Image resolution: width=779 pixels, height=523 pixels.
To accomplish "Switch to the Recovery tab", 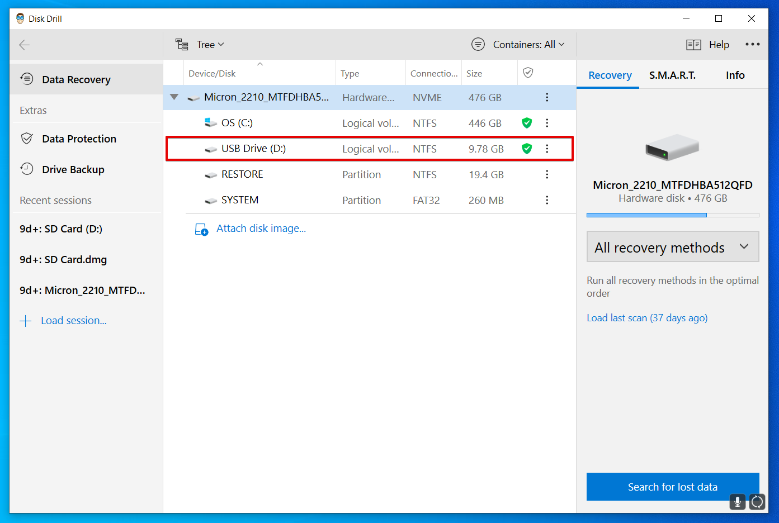I will (x=610, y=75).
